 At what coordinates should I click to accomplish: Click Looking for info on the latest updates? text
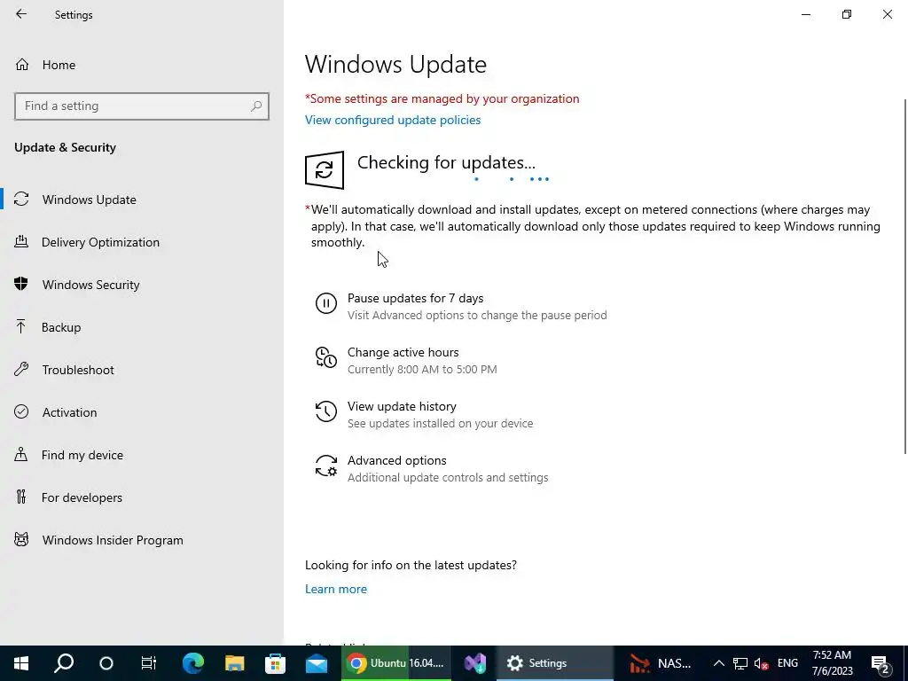coord(411,565)
